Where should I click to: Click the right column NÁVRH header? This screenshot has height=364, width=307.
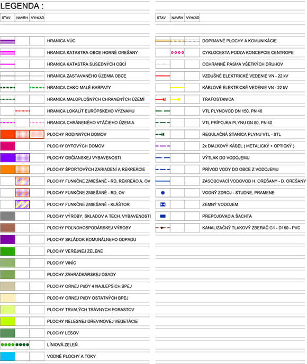click(x=177, y=17)
